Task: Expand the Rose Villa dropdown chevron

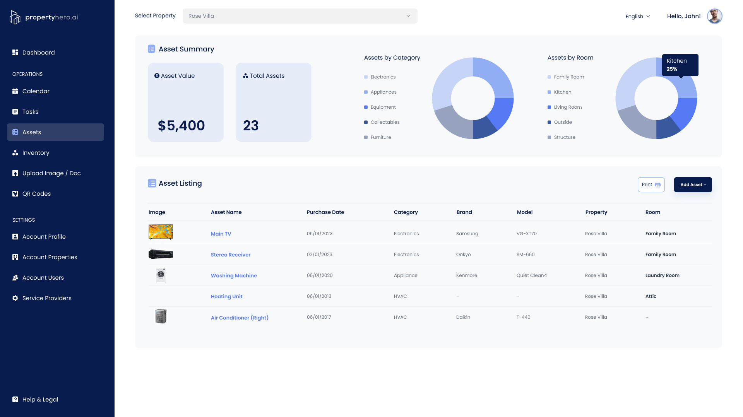Action: [x=408, y=16]
